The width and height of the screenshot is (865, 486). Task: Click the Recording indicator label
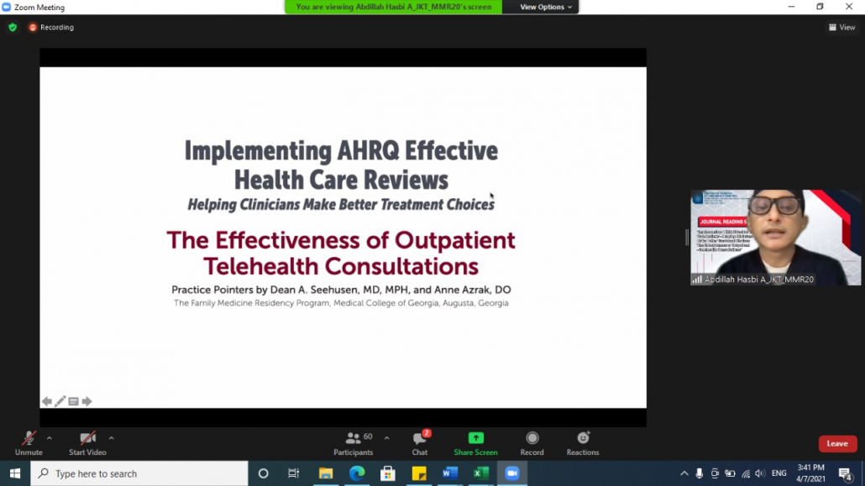51,27
